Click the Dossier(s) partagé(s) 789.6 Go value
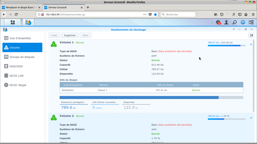257x144 pixels. pyautogui.click(x=68, y=107)
